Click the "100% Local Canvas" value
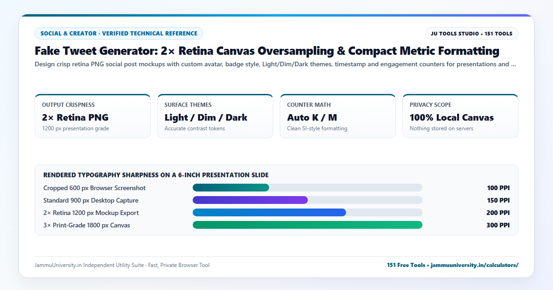This screenshot has height=290, width=553. 452,117
